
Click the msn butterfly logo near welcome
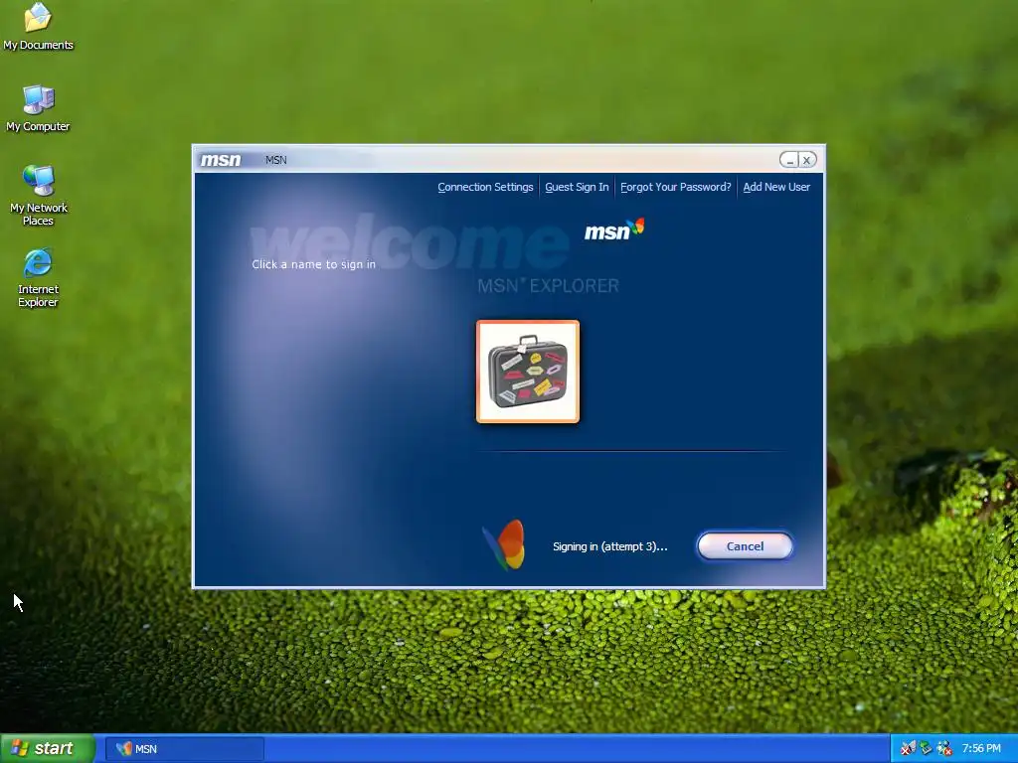pos(614,229)
